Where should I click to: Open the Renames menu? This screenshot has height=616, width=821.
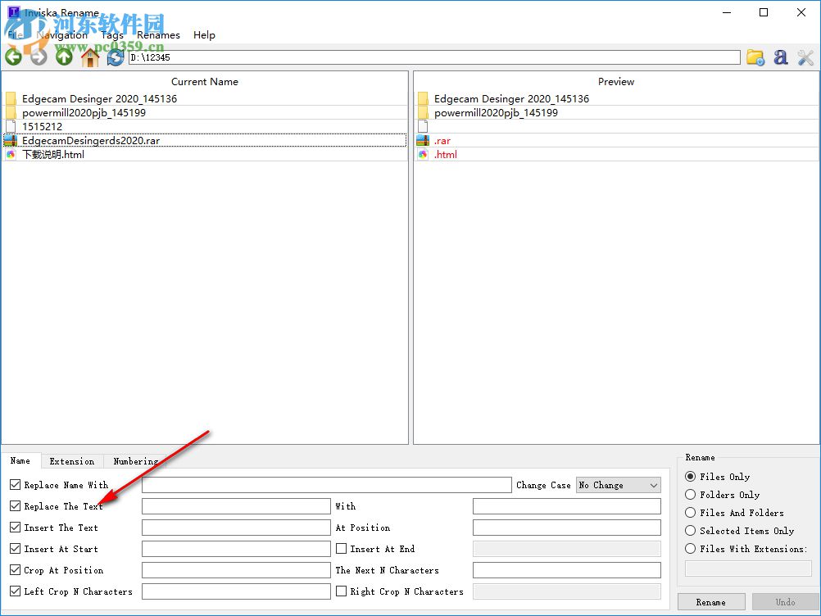158,35
